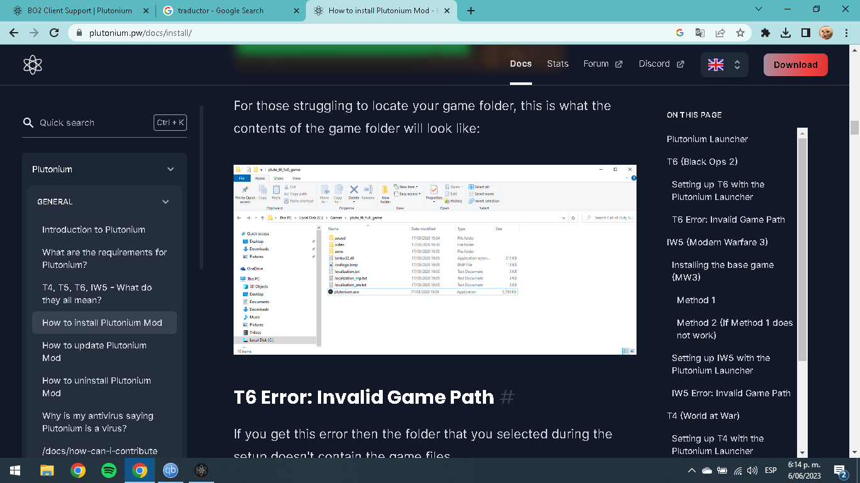860x483 pixels.
Task: Open How to update Plutonium Mod
Action: click(x=94, y=352)
